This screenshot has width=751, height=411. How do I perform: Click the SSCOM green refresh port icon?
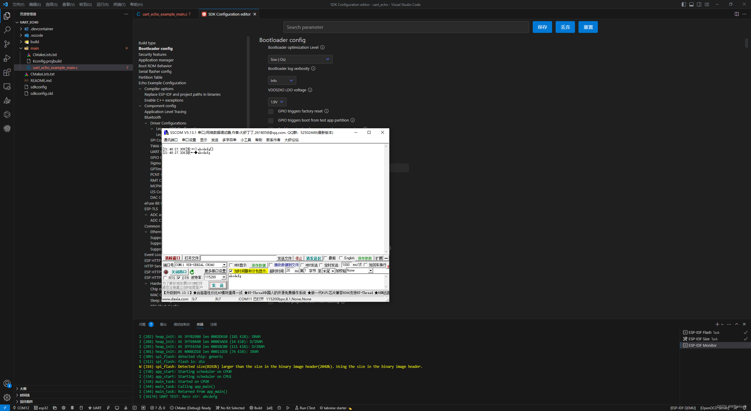(x=192, y=272)
